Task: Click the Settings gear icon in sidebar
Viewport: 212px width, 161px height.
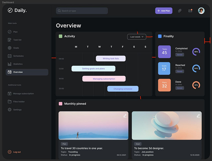Action: pos(10,110)
